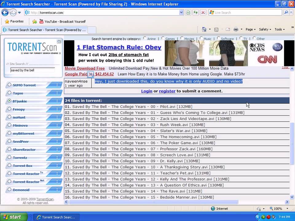Click the compatibility view icon
This screenshot has width=295, height=221.
click(x=188, y=13)
